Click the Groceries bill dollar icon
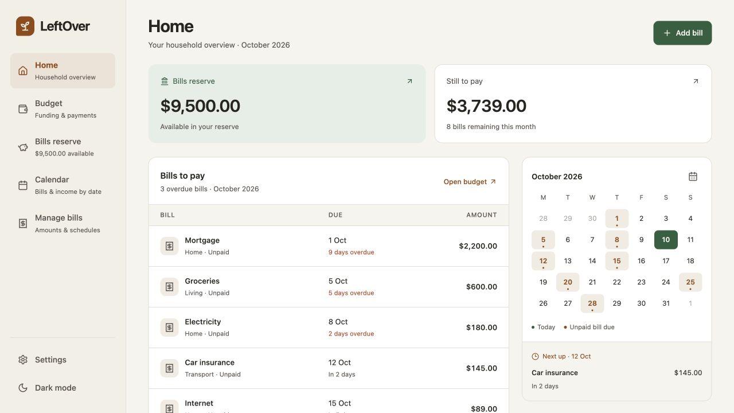Viewport: 734px width, 413px height. tap(169, 287)
